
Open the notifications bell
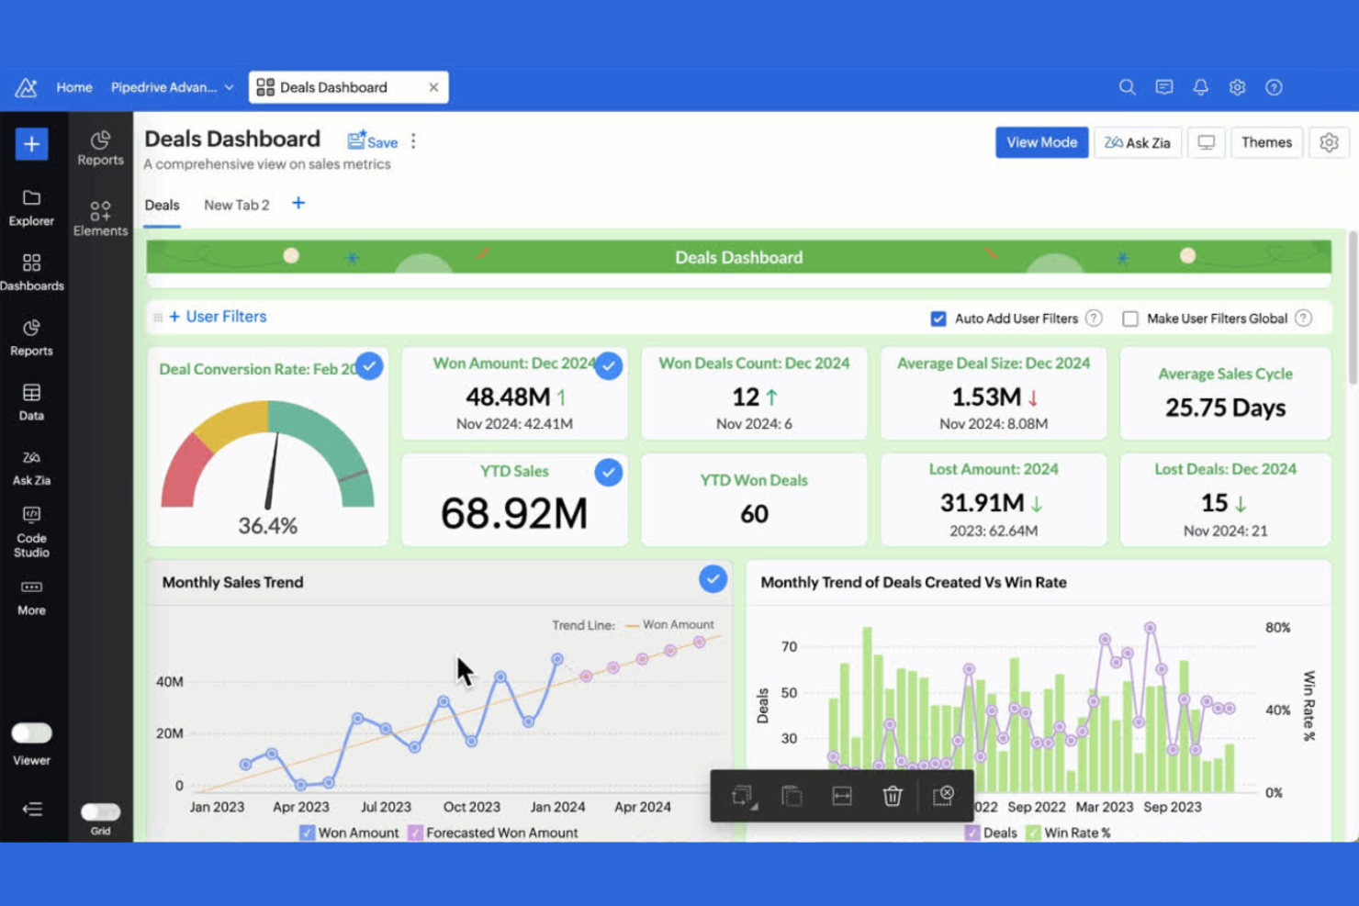point(1200,87)
